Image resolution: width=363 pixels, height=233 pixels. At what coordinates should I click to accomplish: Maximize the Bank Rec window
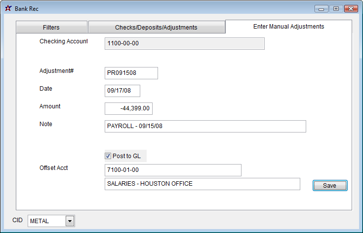tap(336, 9)
